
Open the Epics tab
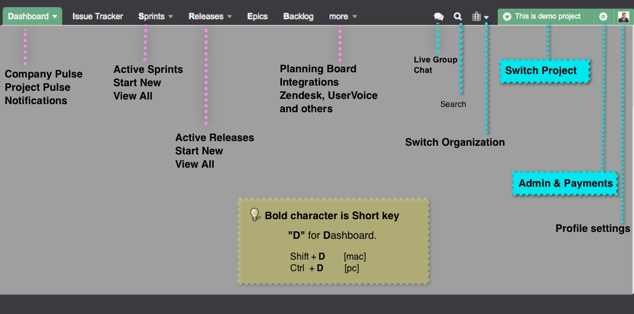258,17
